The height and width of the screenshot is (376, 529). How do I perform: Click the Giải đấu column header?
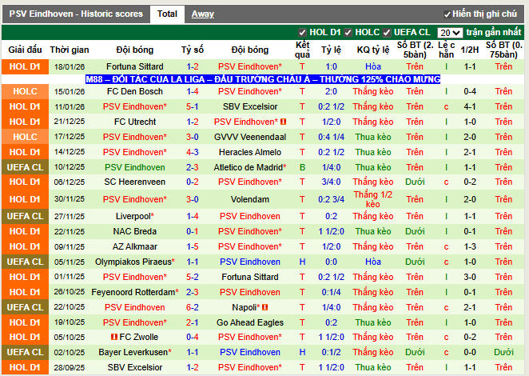click(x=26, y=50)
